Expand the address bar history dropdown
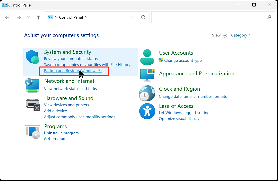This screenshot has height=181, width=278. [131, 17]
